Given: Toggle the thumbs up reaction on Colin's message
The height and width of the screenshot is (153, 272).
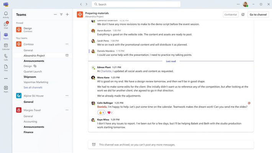Looking at the screenshot, I should coord(101,112).
